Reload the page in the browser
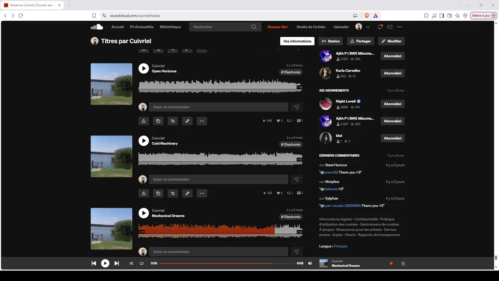499x281 pixels. pos(21,16)
